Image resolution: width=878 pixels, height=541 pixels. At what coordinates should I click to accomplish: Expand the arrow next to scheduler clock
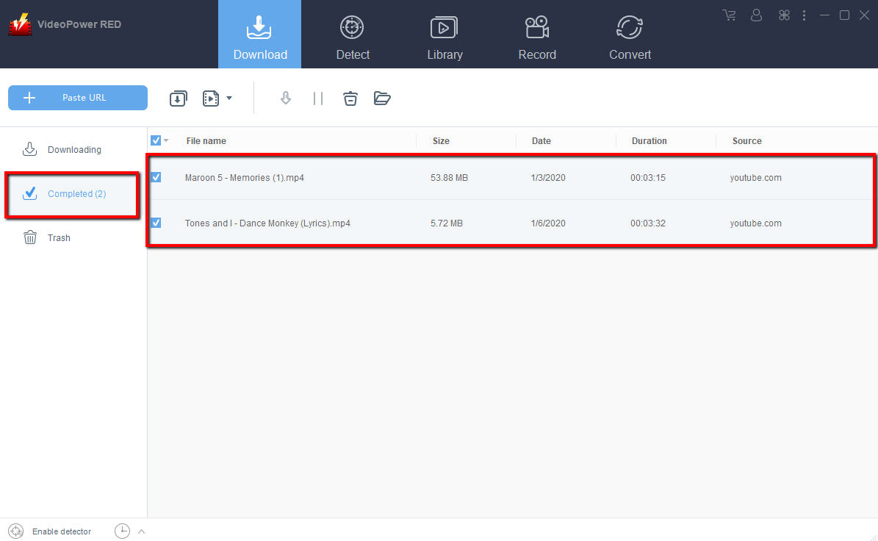click(142, 531)
